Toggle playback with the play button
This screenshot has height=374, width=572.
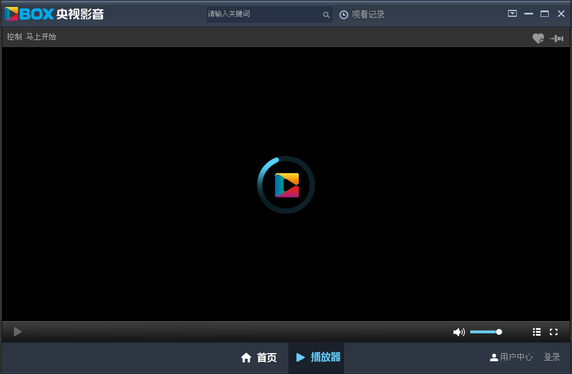(16, 332)
